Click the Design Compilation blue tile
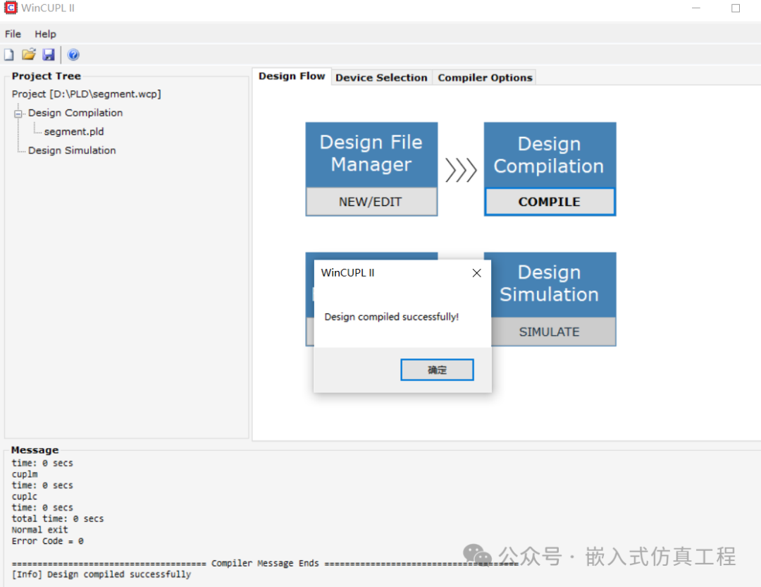Screen dimensions: 761x587 [x=550, y=155]
